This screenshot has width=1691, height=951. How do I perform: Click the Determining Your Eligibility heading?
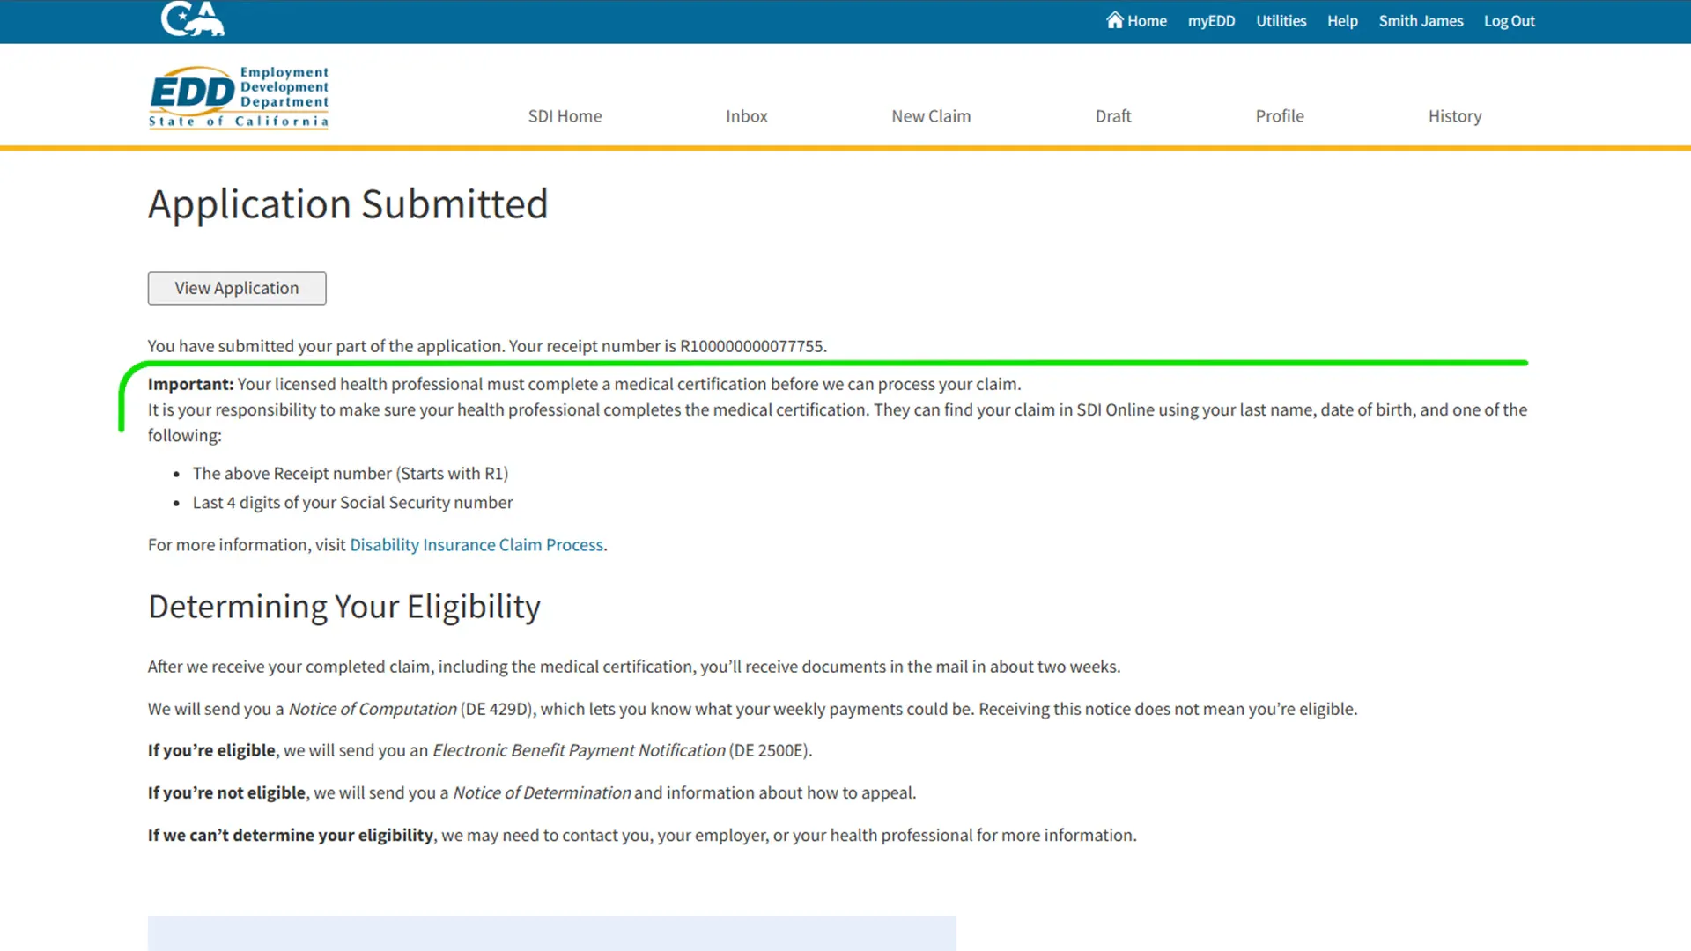click(344, 607)
